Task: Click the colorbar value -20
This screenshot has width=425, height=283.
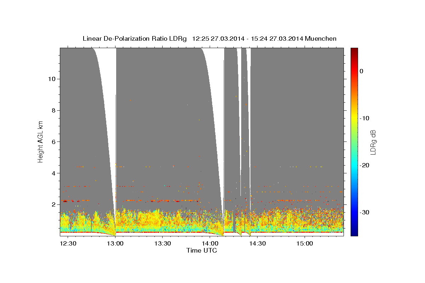Action: (365, 165)
